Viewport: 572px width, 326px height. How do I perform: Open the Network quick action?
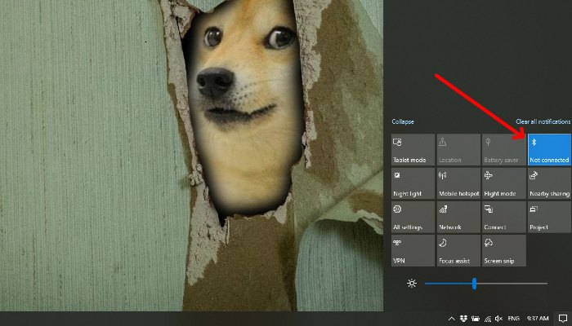[x=458, y=217]
